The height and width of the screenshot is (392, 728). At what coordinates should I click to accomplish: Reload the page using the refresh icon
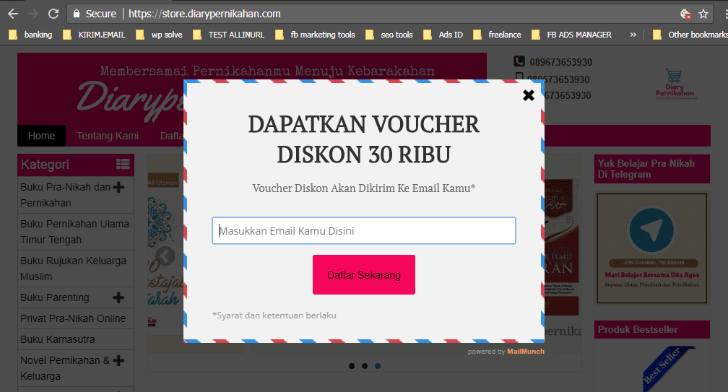[53, 14]
